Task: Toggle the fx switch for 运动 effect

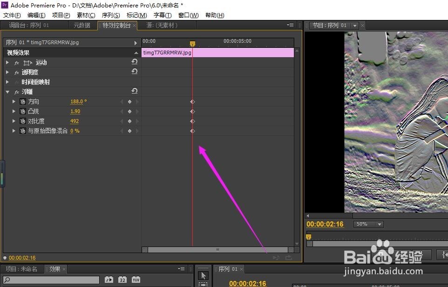Action: [17, 63]
